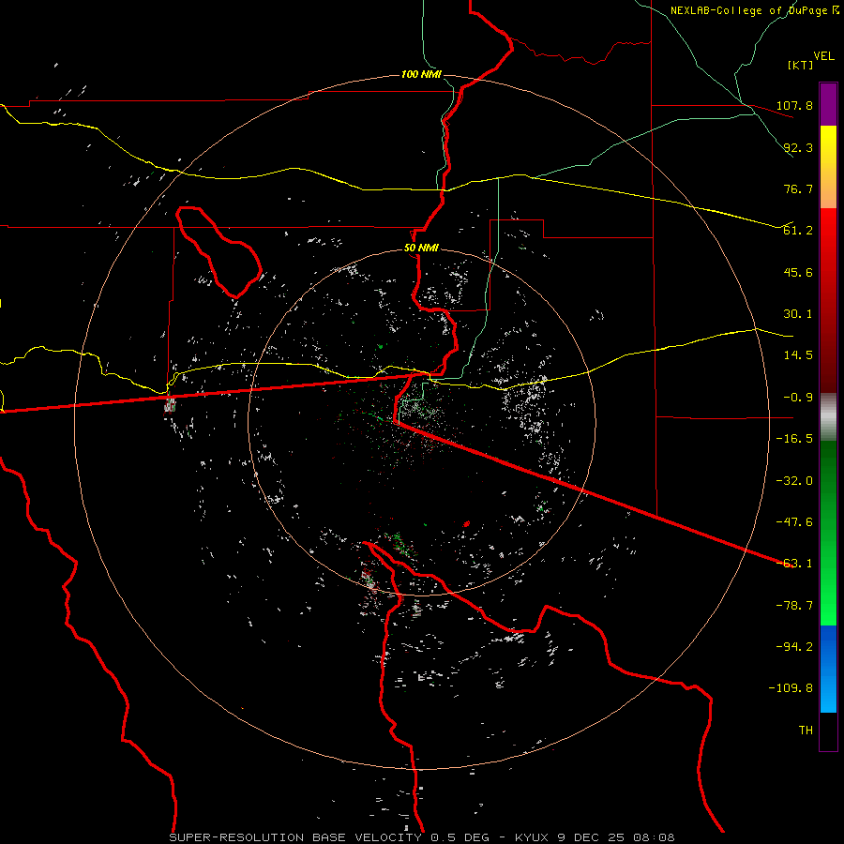844x844 pixels.
Task: Click the green segment of the color bar
Action: [828, 533]
